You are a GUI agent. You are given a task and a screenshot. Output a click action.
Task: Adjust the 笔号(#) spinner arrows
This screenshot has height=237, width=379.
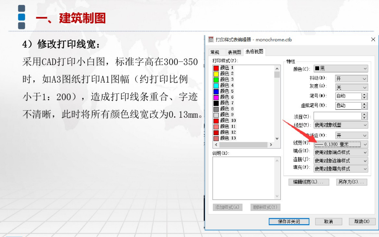365,96
